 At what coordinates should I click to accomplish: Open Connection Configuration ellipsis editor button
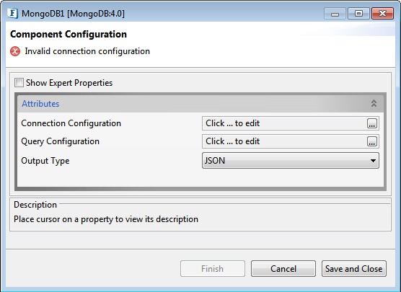pyautogui.click(x=372, y=123)
